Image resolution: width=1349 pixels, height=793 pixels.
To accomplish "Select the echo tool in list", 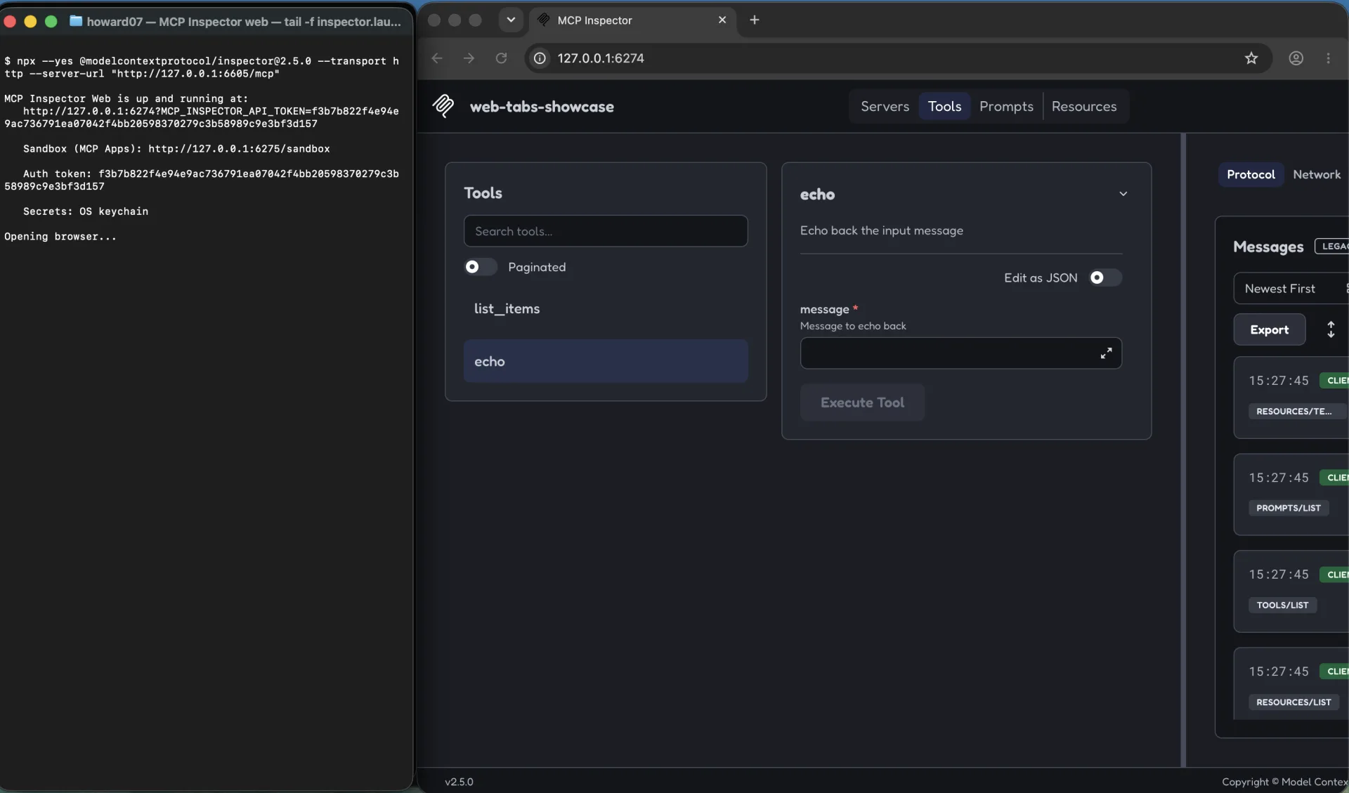I will pos(606,361).
